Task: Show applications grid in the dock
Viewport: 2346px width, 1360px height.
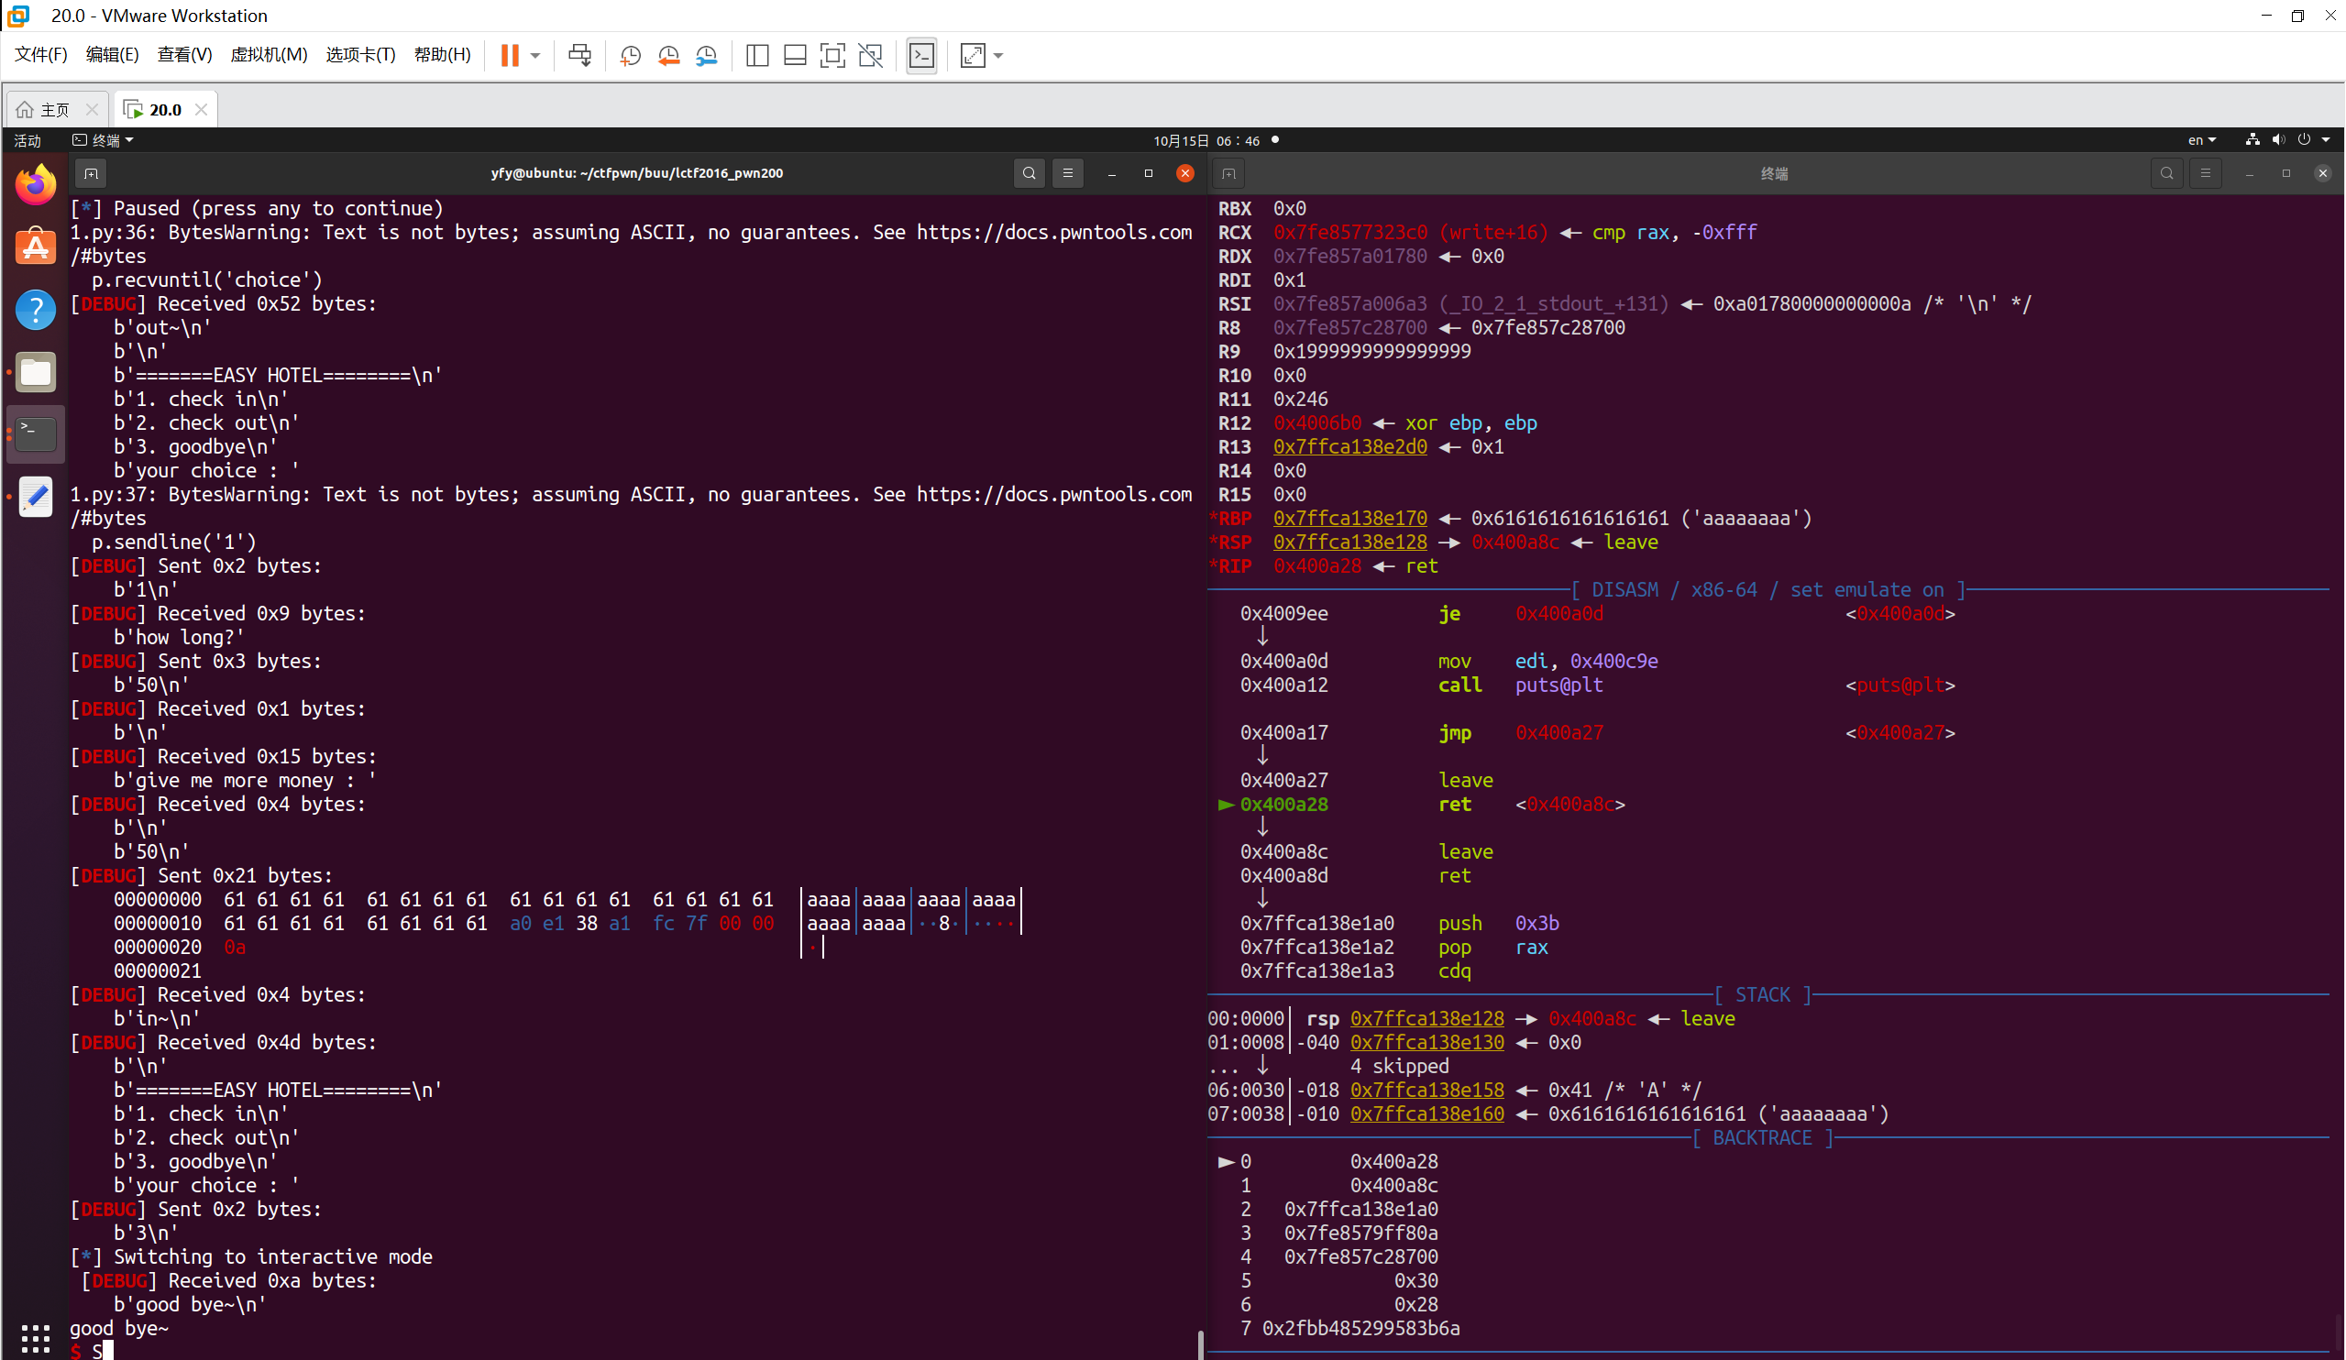Action: click(36, 1339)
